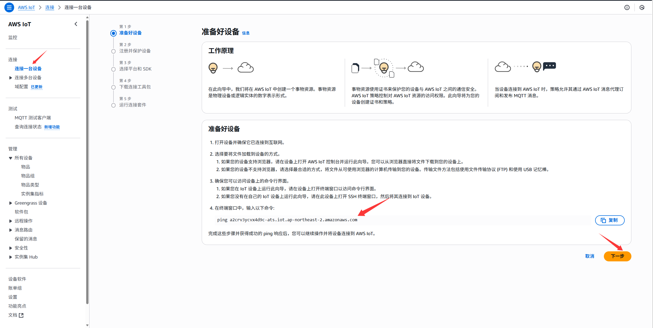Viewport: 653px width, 328px height.
Task: Click AWS IoT breadcrumb link
Action: tap(26, 7)
